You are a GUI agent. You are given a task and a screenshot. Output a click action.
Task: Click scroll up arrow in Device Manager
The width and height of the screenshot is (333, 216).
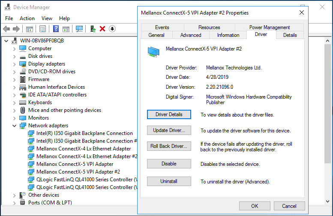click(x=327, y=41)
